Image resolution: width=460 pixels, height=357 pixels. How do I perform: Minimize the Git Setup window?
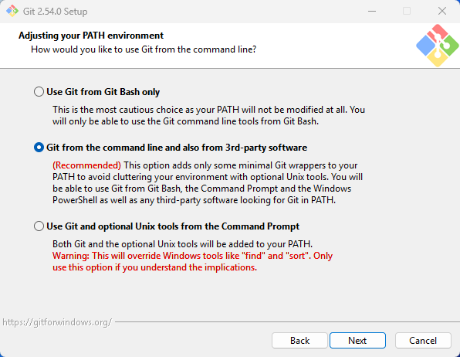coord(372,11)
